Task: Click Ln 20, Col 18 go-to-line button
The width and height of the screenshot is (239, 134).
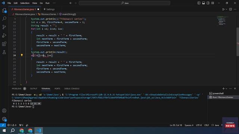Action: tap(176, 125)
